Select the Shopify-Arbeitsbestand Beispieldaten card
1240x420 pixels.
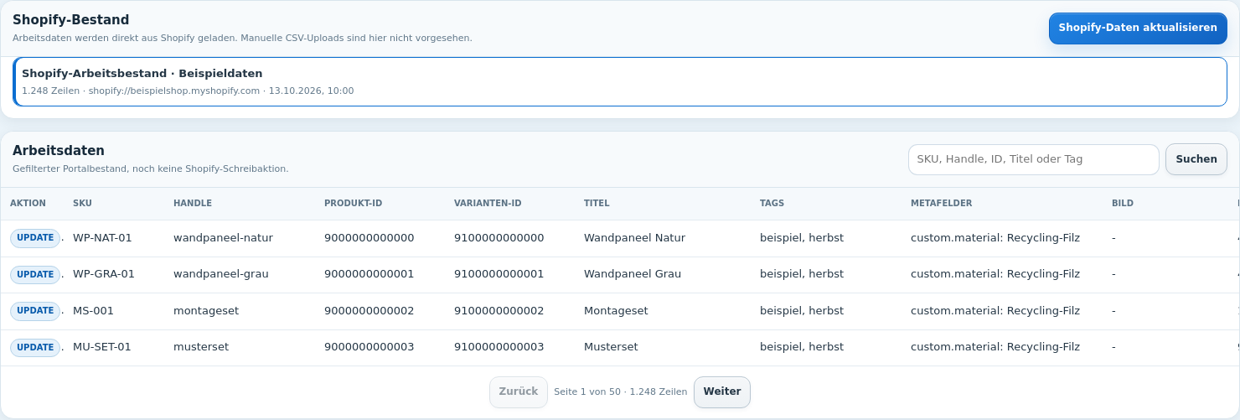[x=620, y=81]
